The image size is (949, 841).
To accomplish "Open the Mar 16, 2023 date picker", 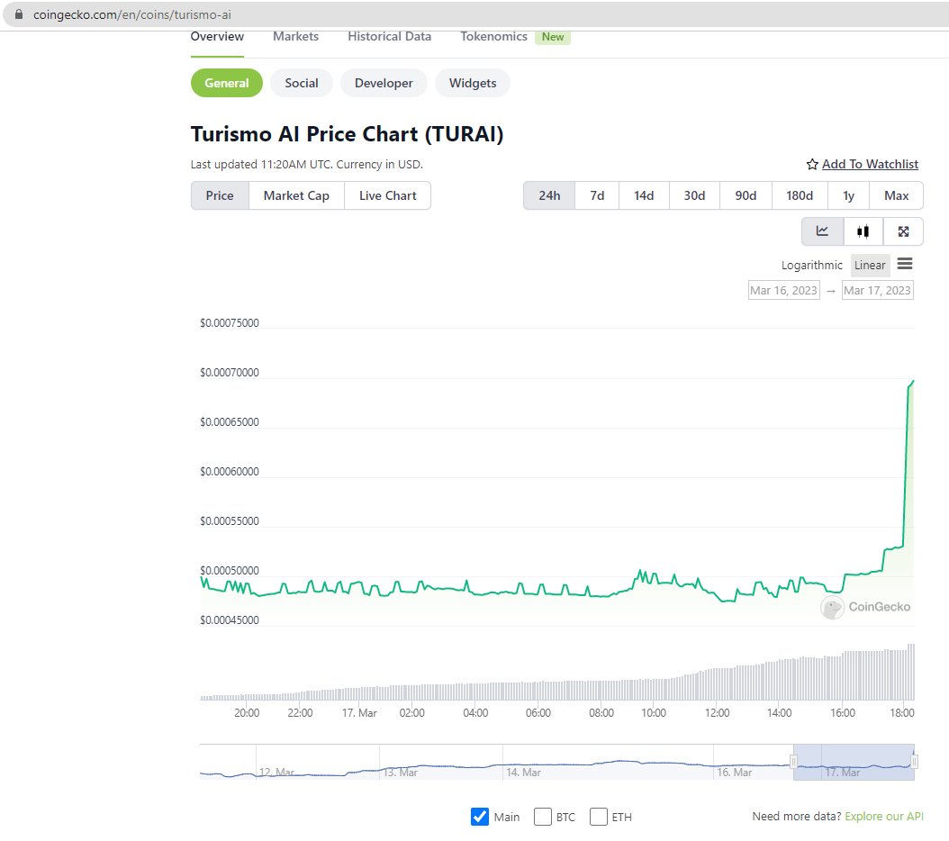I will coord(783,289).
